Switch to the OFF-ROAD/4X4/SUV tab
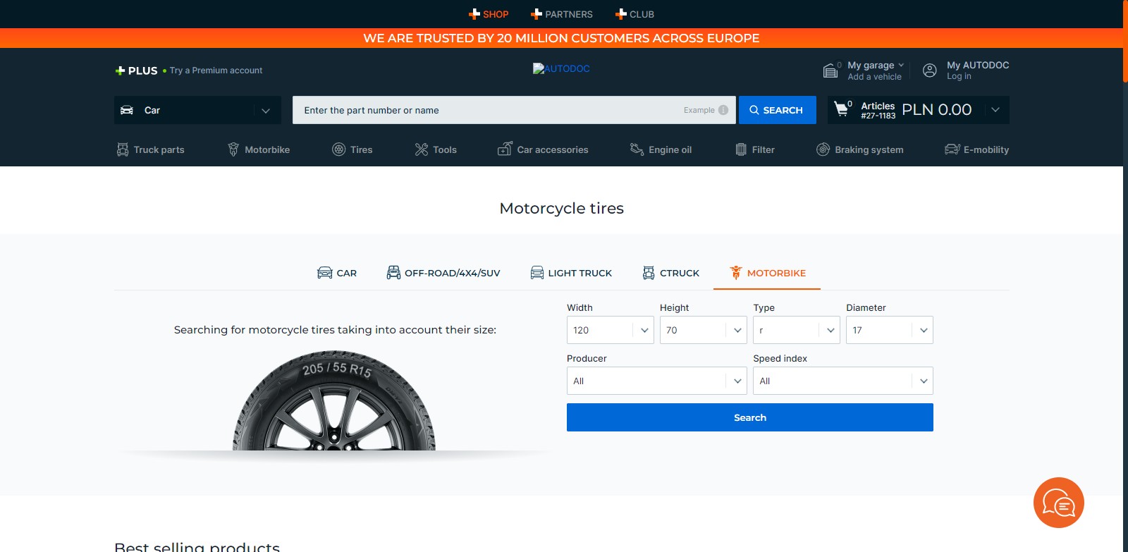The height and width of the screenshot is (552, 1128). [x=443, y=273]
